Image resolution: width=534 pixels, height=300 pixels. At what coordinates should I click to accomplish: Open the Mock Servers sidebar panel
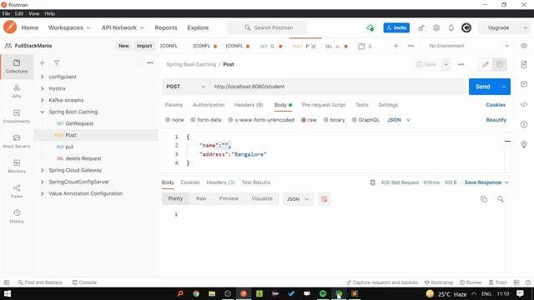click(x=17, y=141)
